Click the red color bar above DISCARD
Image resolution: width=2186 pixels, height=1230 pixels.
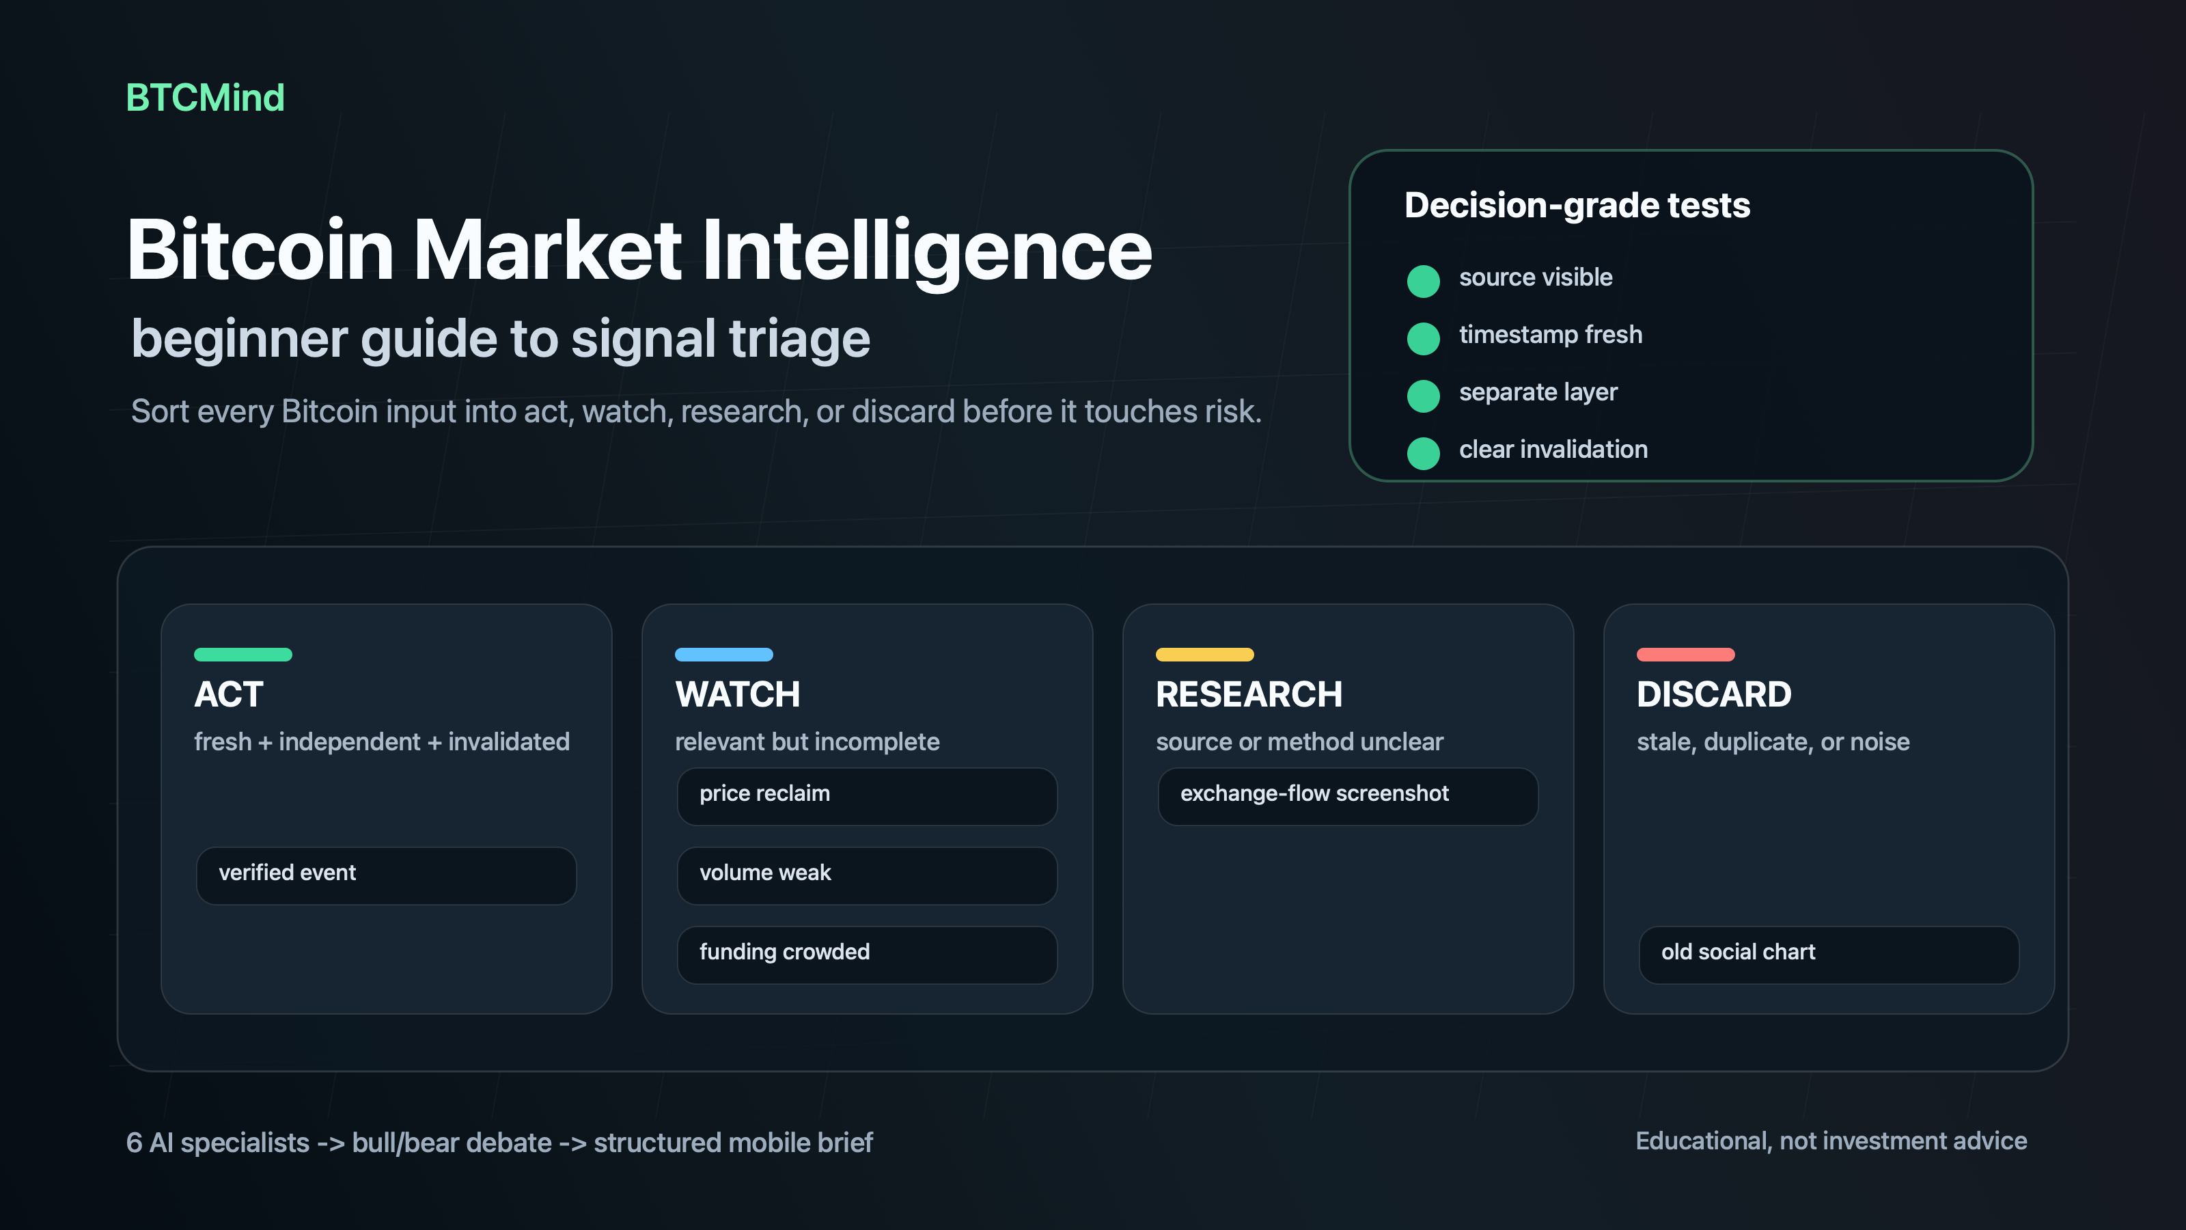(1685, 655)
